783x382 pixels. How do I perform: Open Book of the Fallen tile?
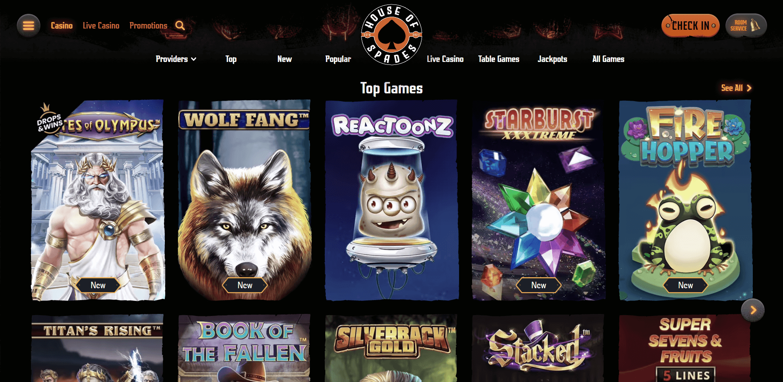244,348
